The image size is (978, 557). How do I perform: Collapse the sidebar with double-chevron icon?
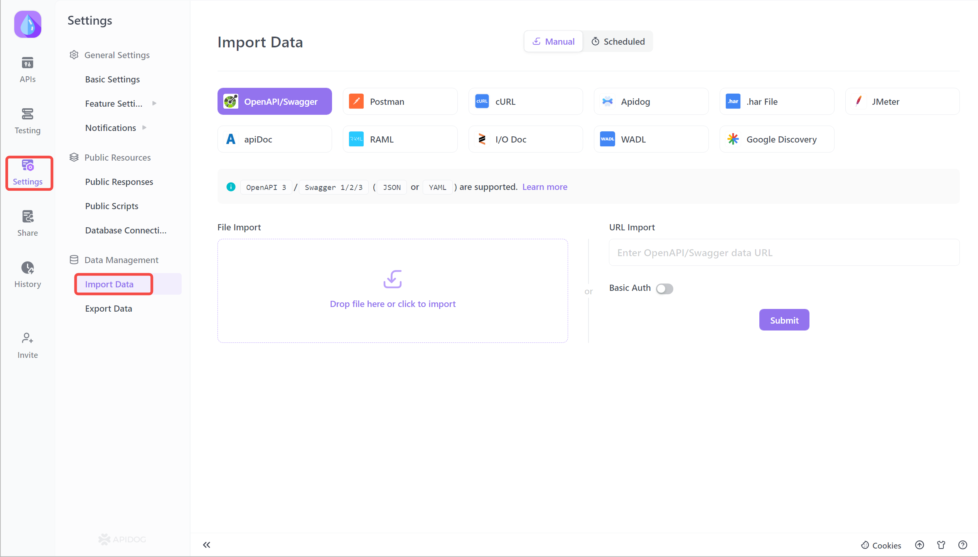click(207, 545)
